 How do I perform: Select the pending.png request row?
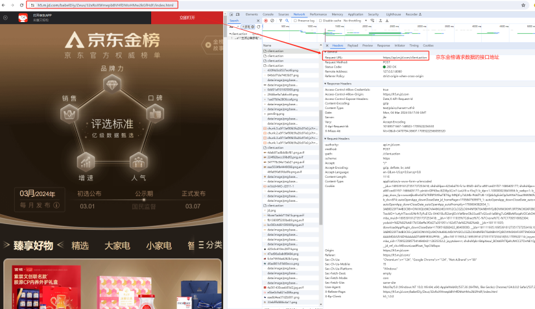coord(291,114)
